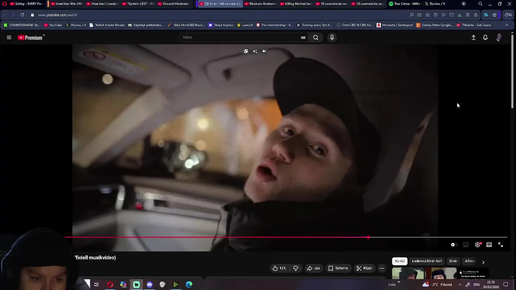Open the YouTube guide hamburger menu

[x=9, y=37]
